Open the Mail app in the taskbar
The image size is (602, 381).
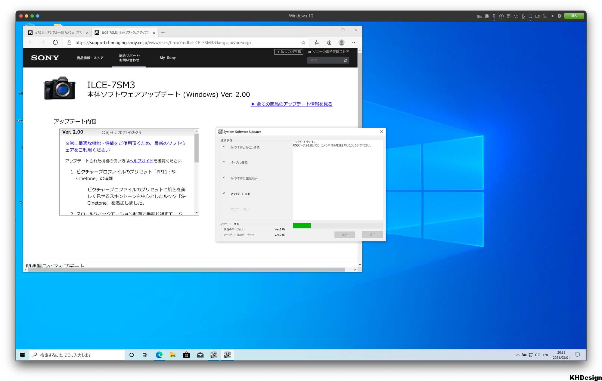tap(200, 355)
